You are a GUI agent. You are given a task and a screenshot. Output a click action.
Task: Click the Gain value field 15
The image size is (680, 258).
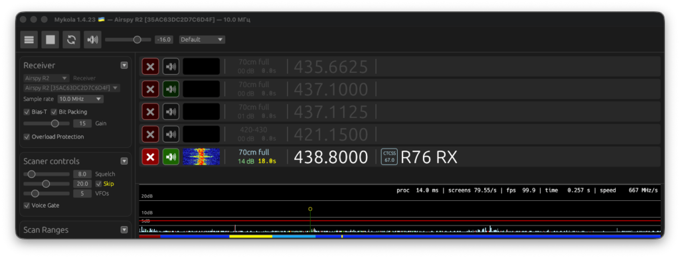[82, 123]
